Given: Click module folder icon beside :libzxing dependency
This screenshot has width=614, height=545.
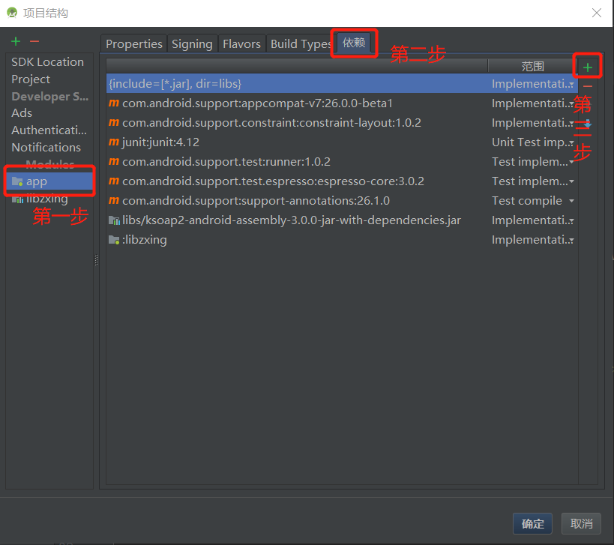Looking at the screenshot, I should [114, 240].
